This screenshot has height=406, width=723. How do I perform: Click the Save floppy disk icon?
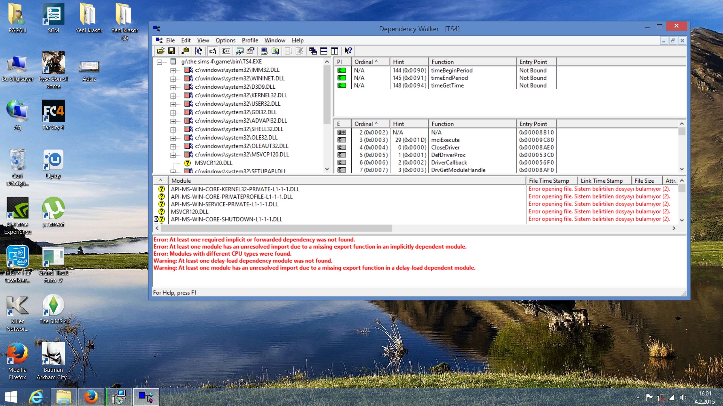point(171,51)
